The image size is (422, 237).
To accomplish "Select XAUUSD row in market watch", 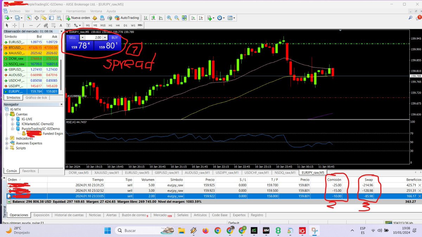I will (x=31, y=53).
